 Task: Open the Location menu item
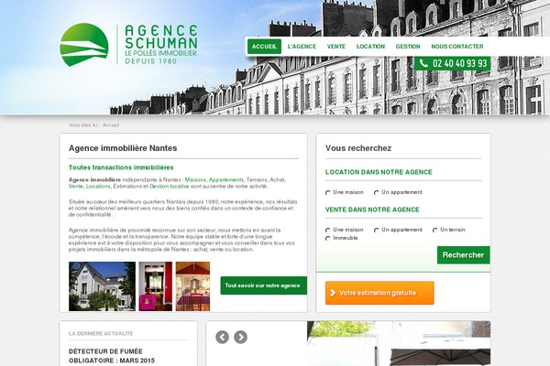tap(370, 46)
